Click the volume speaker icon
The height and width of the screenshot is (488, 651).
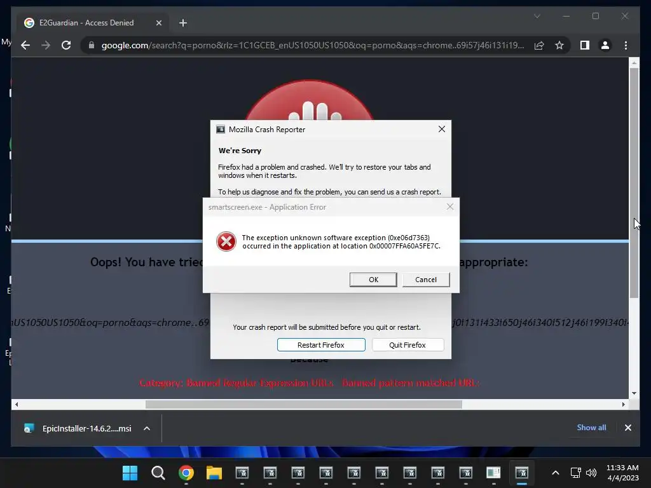pyautogui.click(x=591, y=473)
